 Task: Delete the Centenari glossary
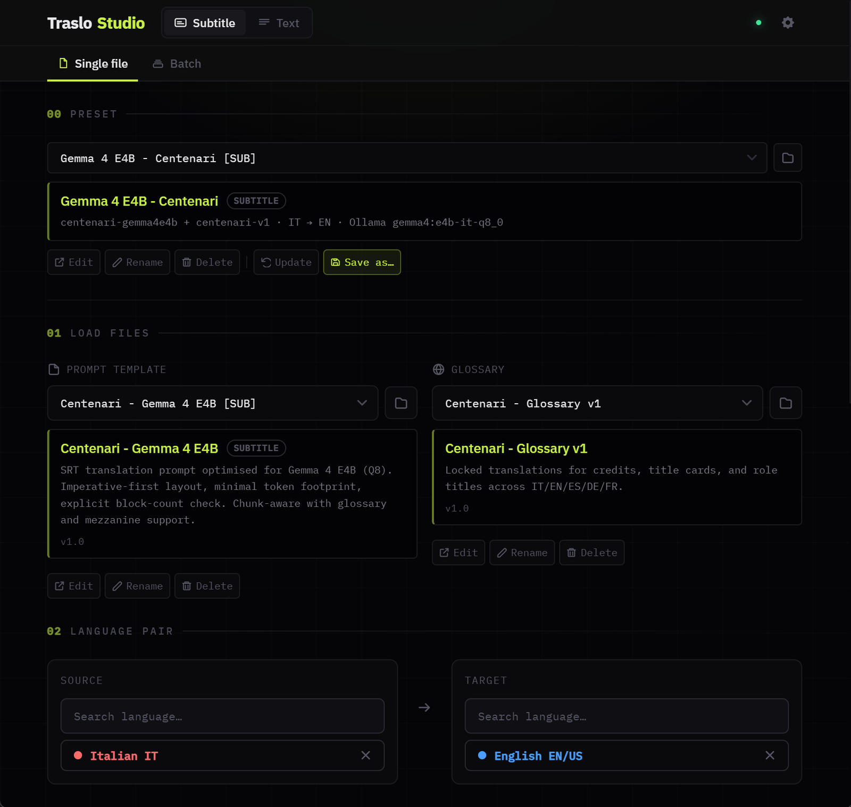591,553
